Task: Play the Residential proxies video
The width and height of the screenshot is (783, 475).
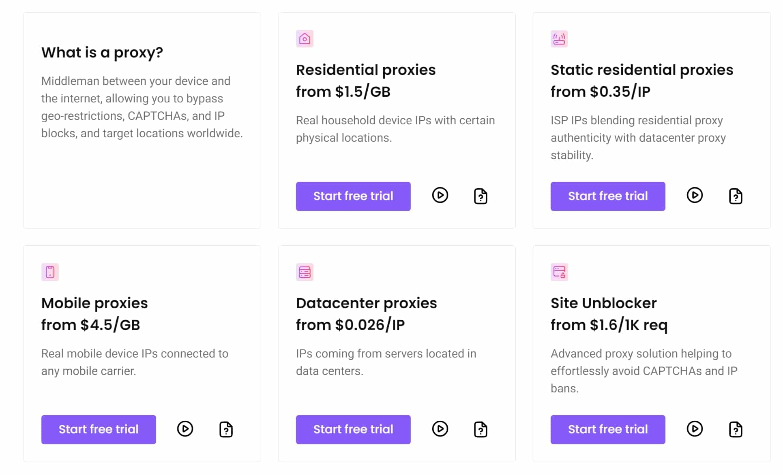Action: 440,196
